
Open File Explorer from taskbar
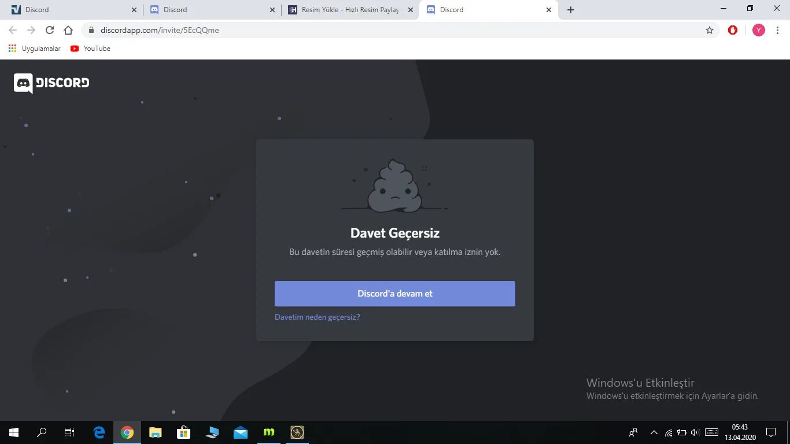(x=156, y=432)
